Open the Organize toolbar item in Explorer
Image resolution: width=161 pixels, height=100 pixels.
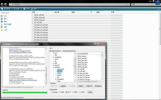(6, 9)
